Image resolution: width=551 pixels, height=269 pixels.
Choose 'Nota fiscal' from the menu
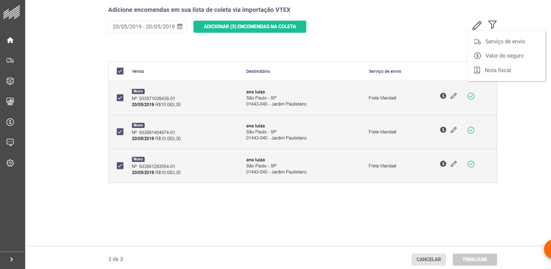[x=498, y=70]
